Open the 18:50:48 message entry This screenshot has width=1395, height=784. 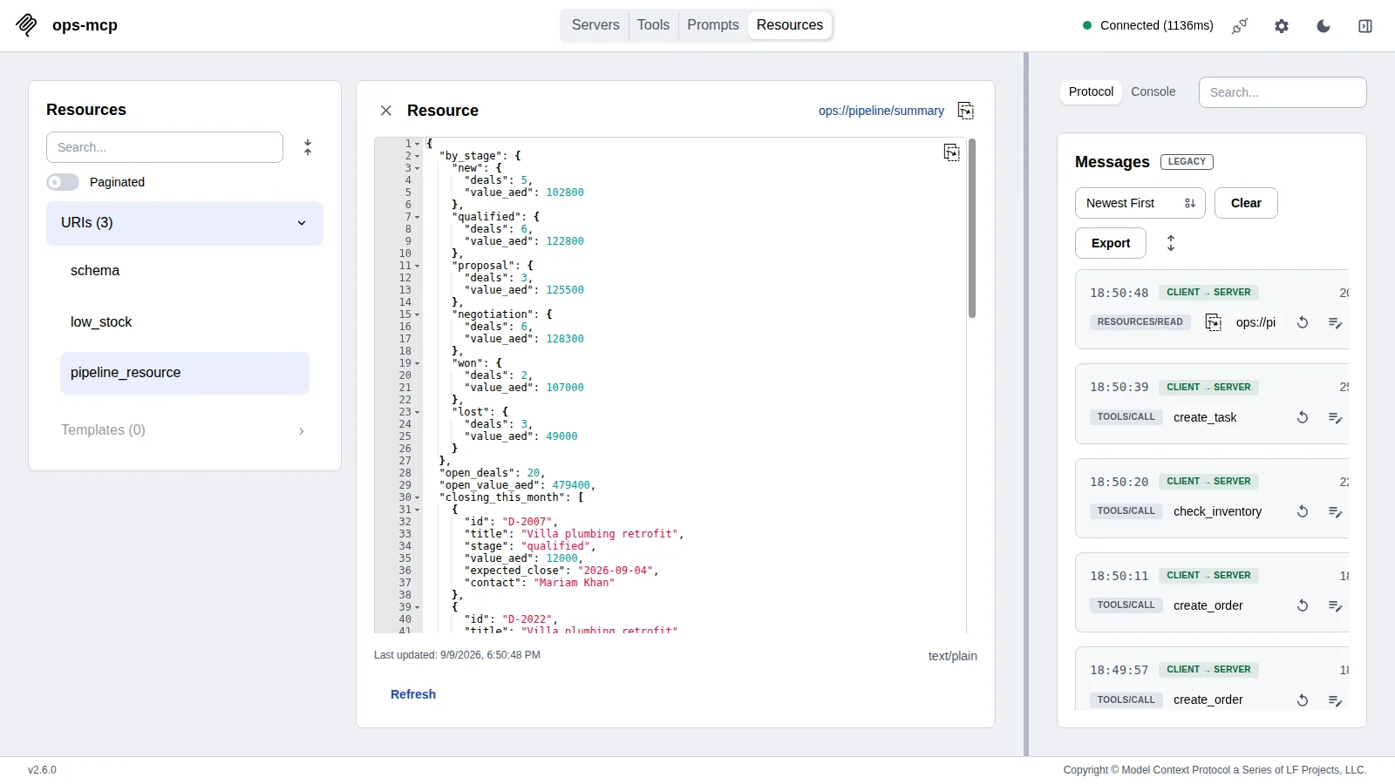tap(1212, 309)
